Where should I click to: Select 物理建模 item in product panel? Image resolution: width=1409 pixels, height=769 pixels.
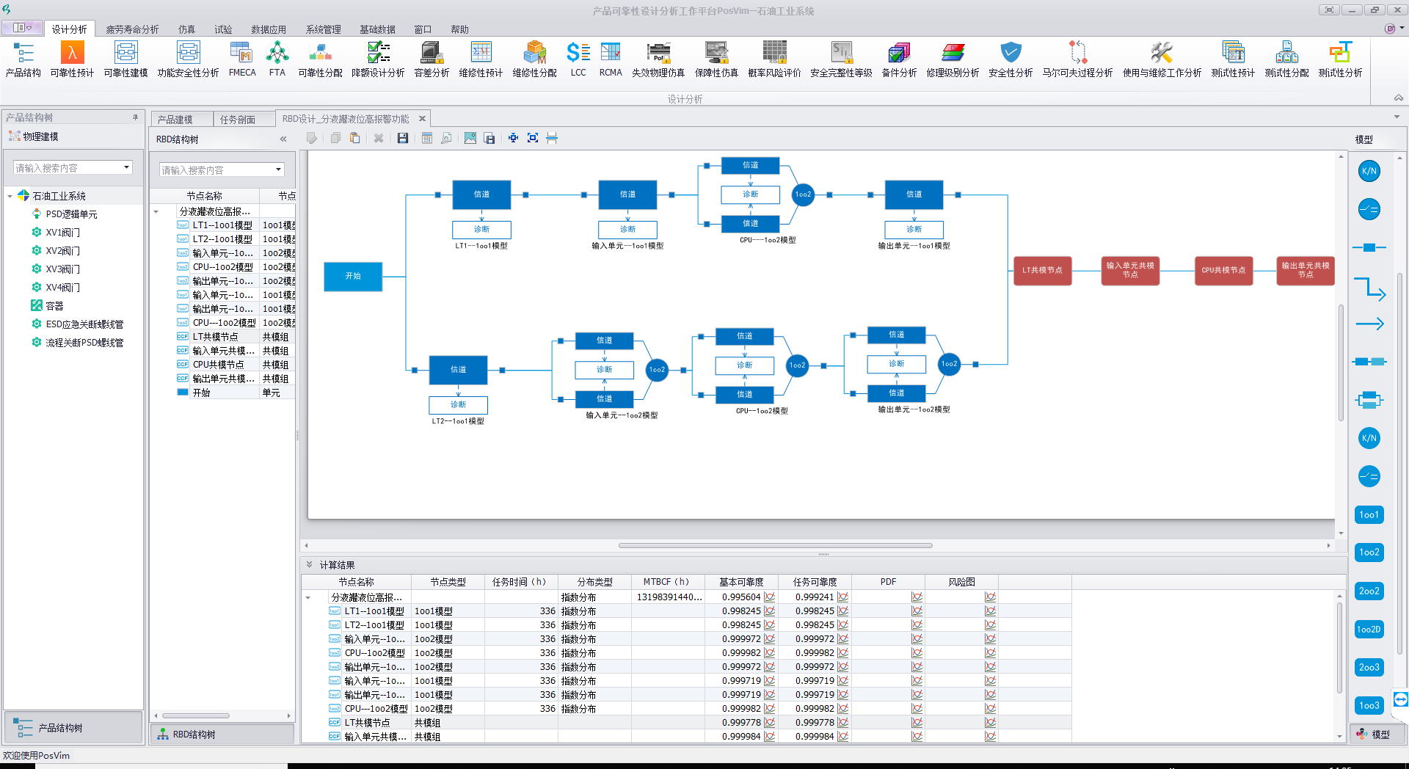[x=40, y=136]
